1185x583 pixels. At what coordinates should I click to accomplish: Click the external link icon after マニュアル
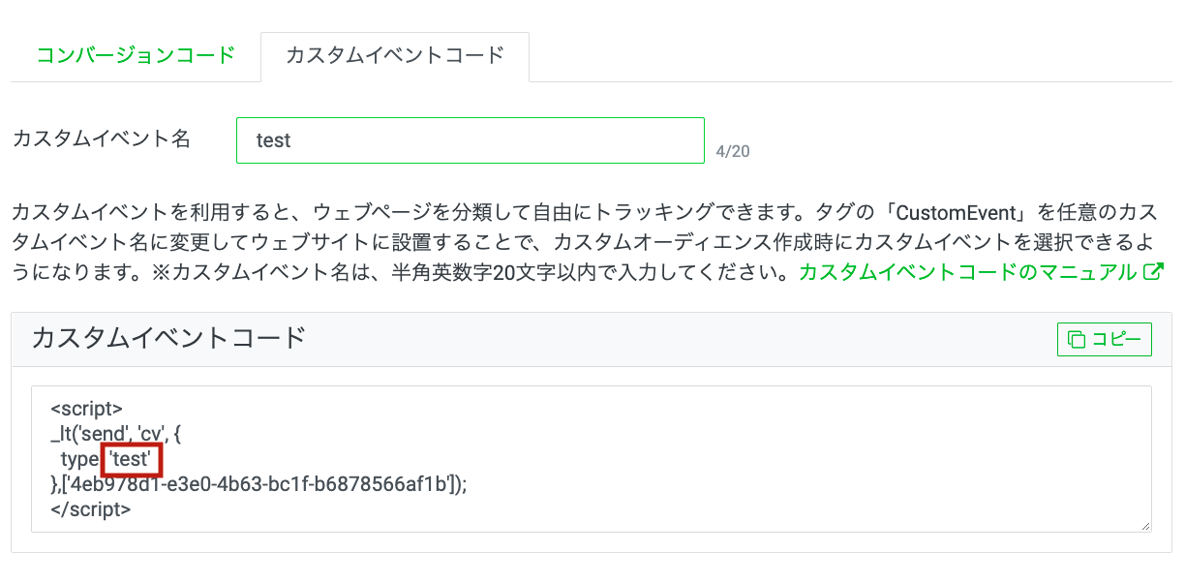pyautogui.click(x=1152, y=271)
